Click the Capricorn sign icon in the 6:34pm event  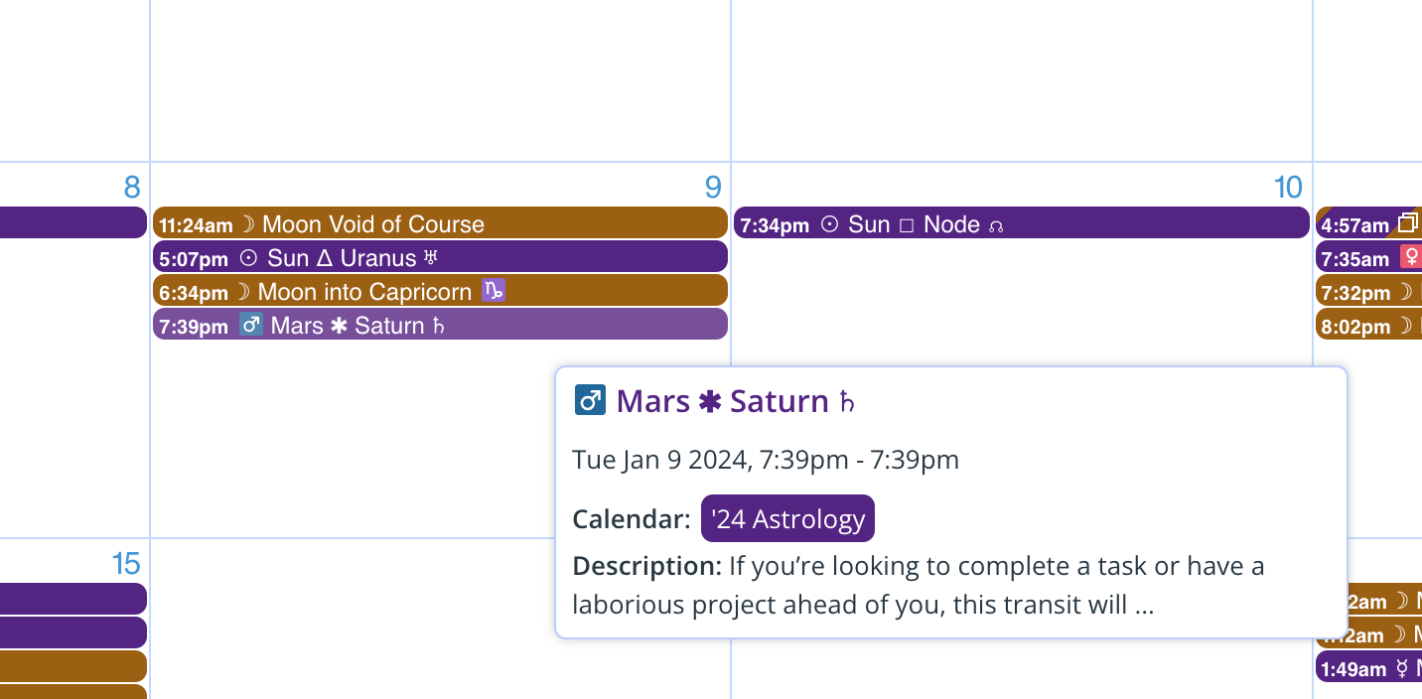click(x=494, y=291)
